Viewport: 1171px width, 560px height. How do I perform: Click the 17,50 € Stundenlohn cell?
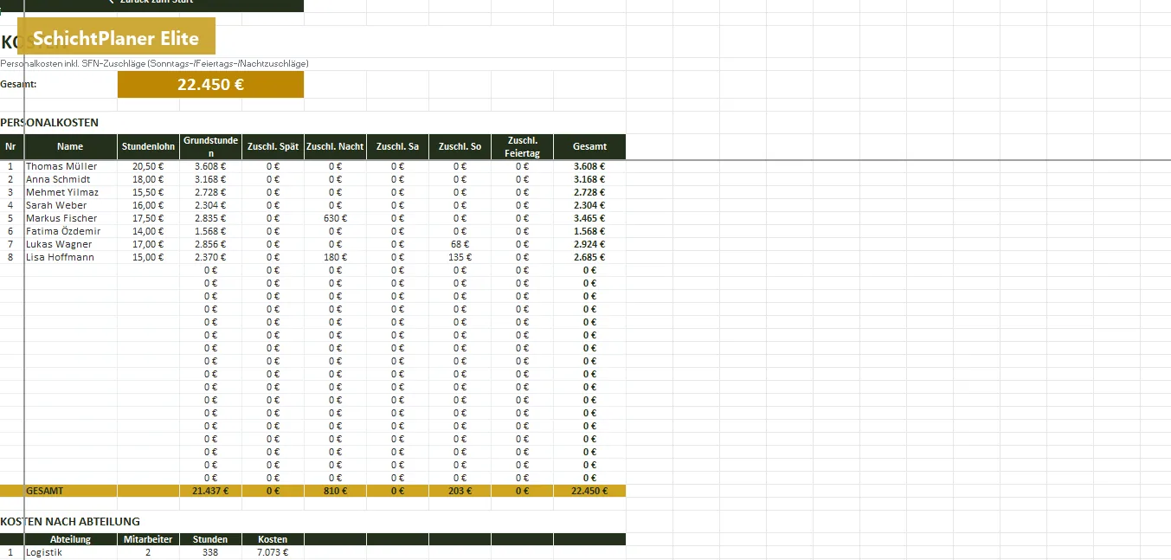click(148, 218)
